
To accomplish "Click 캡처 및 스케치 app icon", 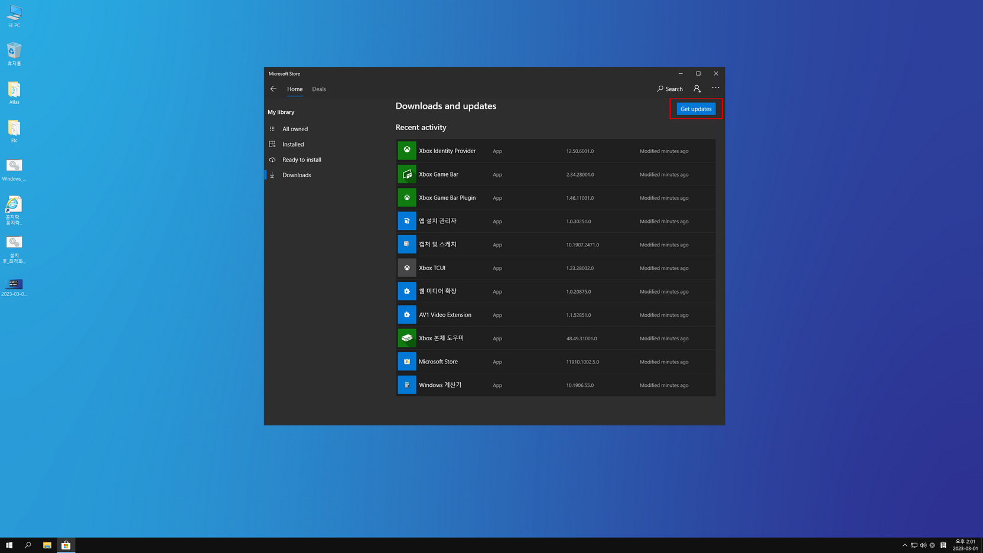I will pyautogui.click(x=407, y=244).
